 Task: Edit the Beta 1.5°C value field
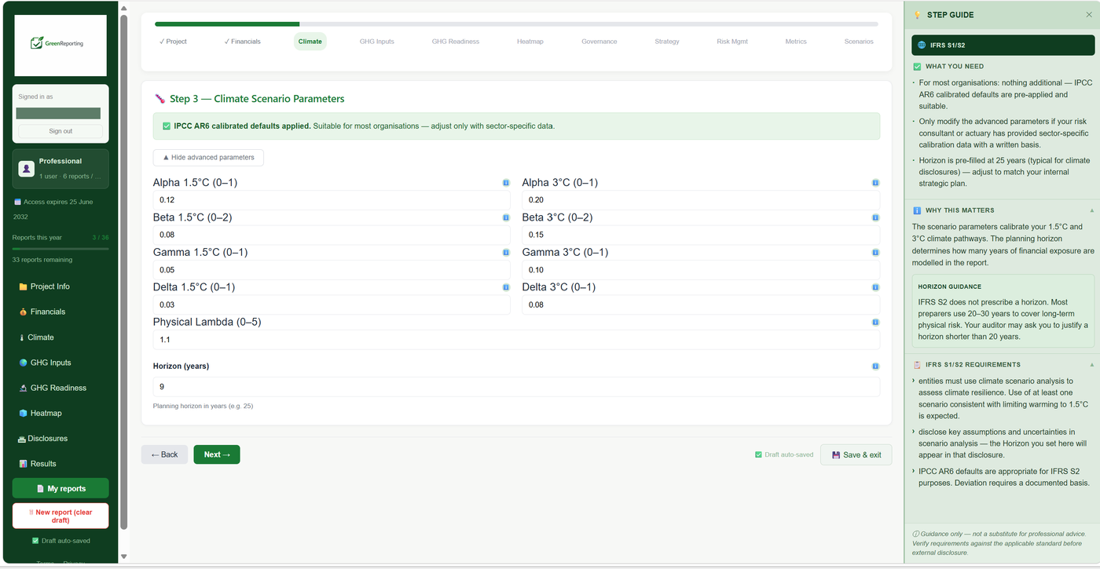(332, 235)
